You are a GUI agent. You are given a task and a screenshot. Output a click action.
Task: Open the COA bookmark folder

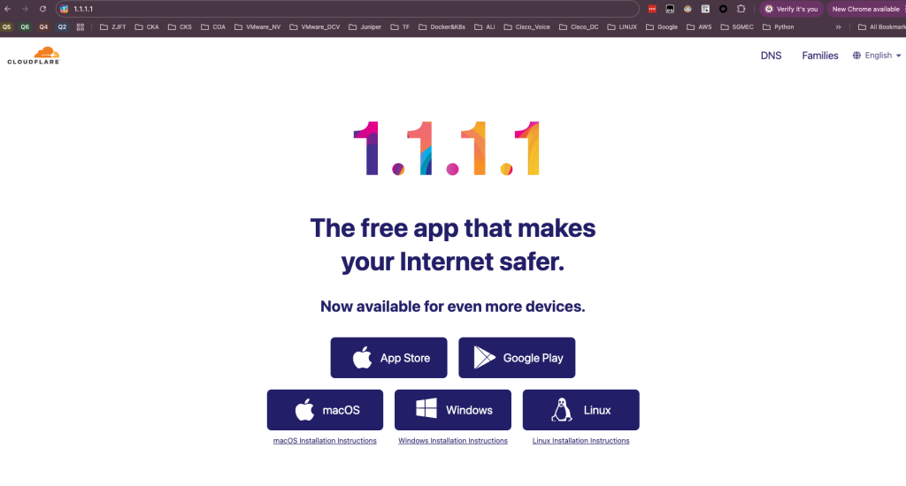(212, 27)
